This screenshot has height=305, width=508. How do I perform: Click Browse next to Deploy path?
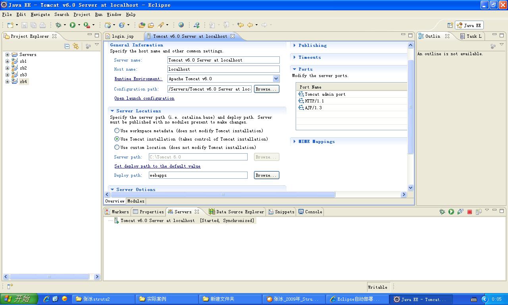(x=266, y=175)
